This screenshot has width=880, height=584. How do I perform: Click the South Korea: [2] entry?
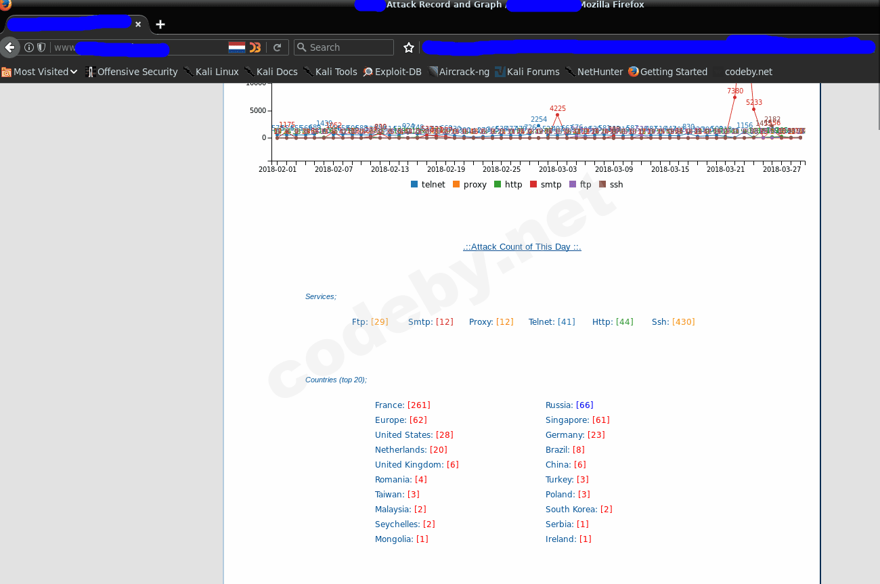(x=579, y=510)
